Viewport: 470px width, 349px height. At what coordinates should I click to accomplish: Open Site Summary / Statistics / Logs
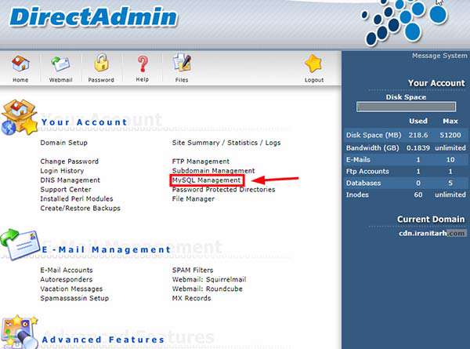[x=226, y=143]
